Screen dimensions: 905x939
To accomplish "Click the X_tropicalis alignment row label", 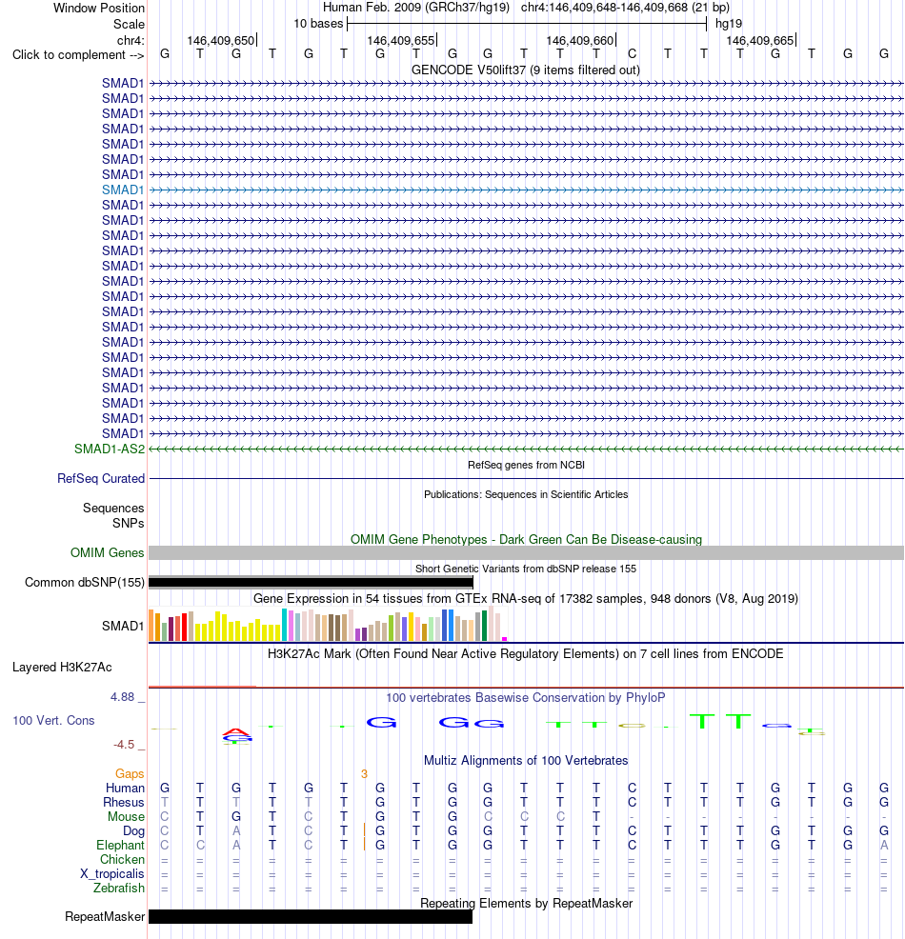I will click(x=112, y=873).
